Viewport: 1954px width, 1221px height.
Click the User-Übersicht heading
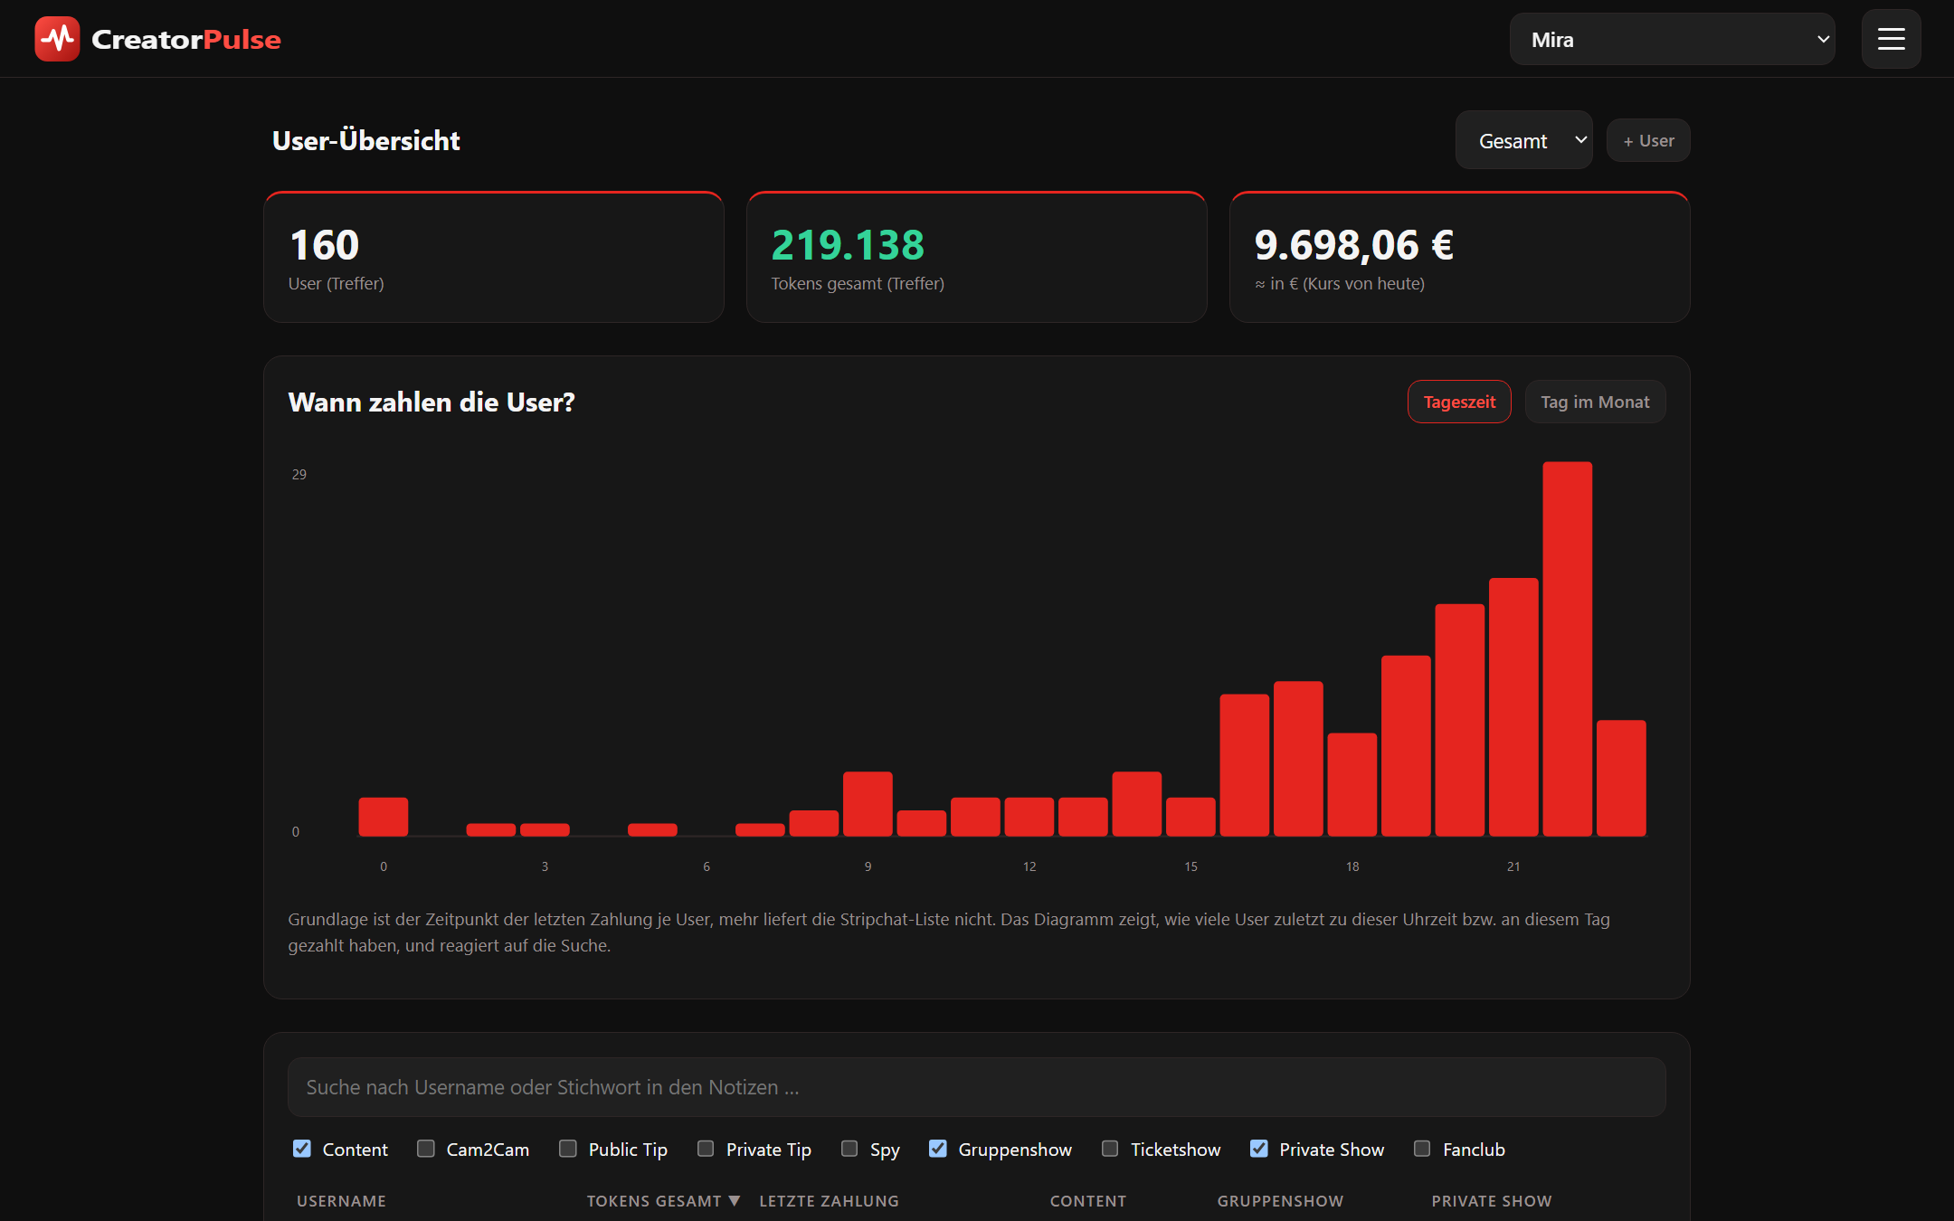[x=366, y=141]
